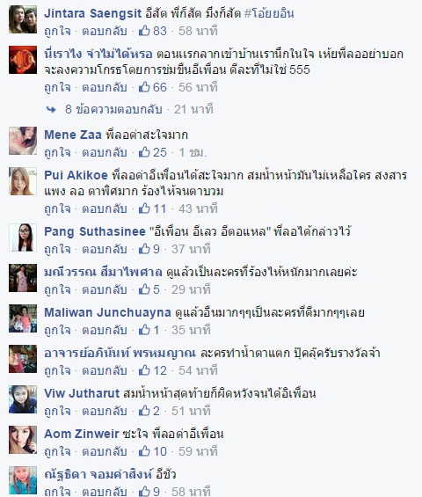Screen dimensions: 422x497
Task: Open Pang Suthasinee's profile name link
Action: point(95,231)
